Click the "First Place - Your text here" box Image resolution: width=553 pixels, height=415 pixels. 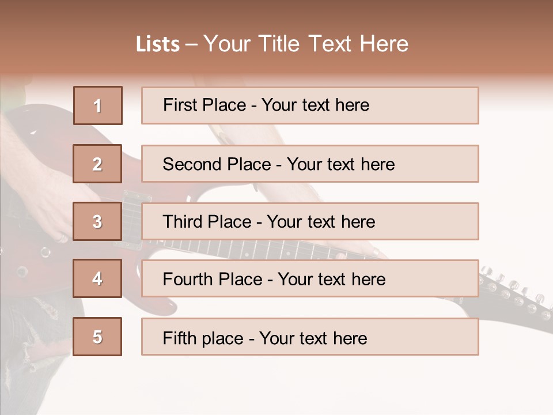pyautogui.click(x=310, y=105)
